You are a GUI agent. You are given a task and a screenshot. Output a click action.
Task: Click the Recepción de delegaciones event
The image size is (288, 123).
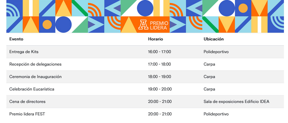click(35, 64)
